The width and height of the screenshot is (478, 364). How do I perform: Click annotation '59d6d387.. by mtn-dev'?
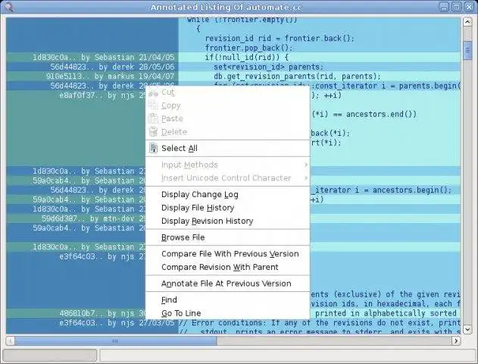[93, 218]
